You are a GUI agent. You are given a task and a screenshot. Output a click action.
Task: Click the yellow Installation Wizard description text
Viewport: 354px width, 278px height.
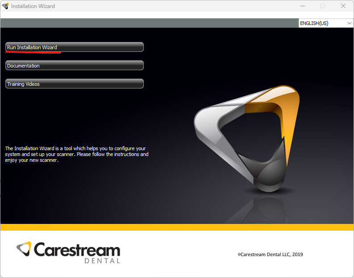click(x=76, y=154)
